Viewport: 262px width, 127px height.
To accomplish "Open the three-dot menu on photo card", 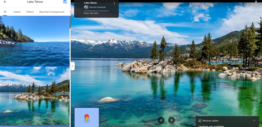I will coord(114,4).
